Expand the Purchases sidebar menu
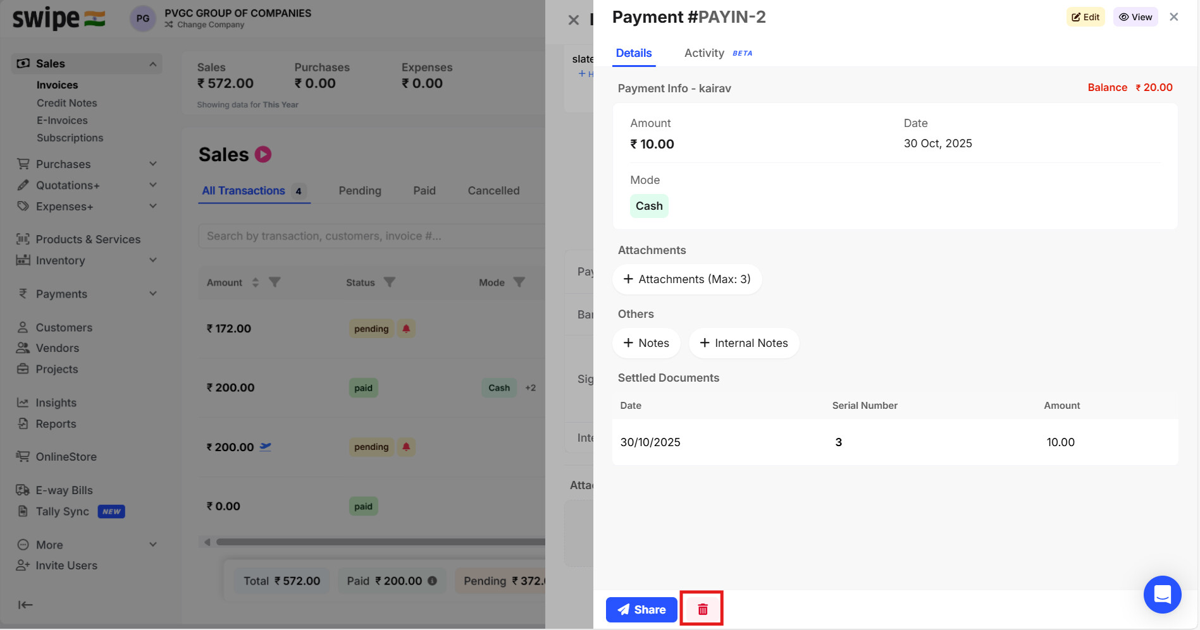 [x=152, y=164]
